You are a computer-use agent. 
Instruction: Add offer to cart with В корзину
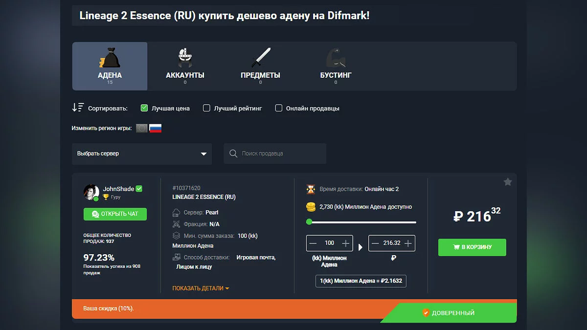point(472,247)
